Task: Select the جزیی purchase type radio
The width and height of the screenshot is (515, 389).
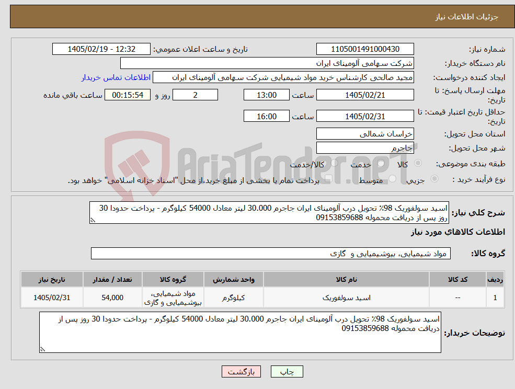Action: tap(434, 178)
